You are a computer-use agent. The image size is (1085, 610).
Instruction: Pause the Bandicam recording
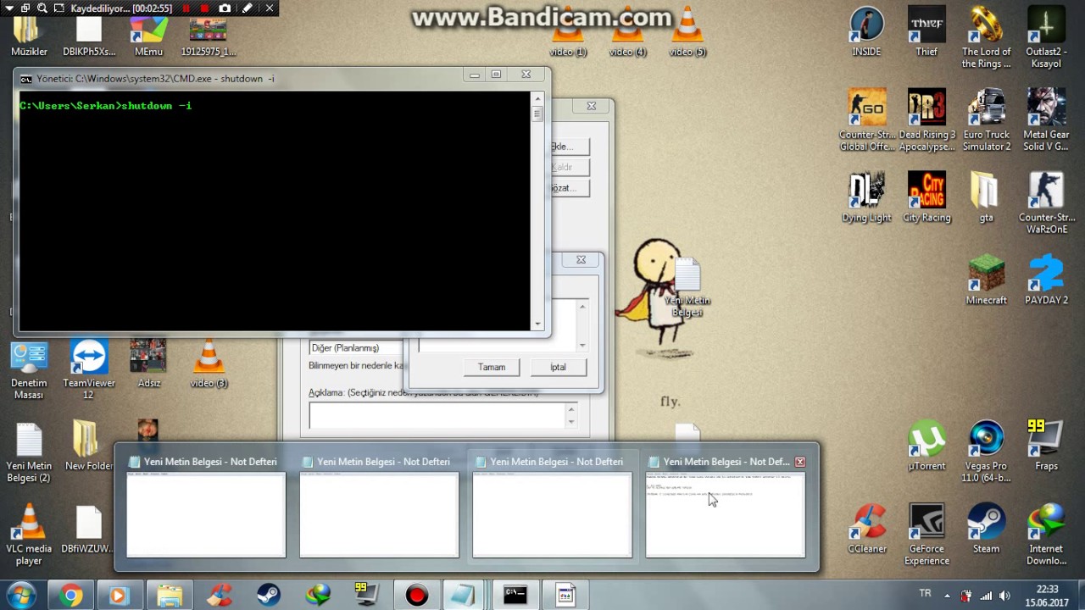pyautogui.click(x=186, y=8)
